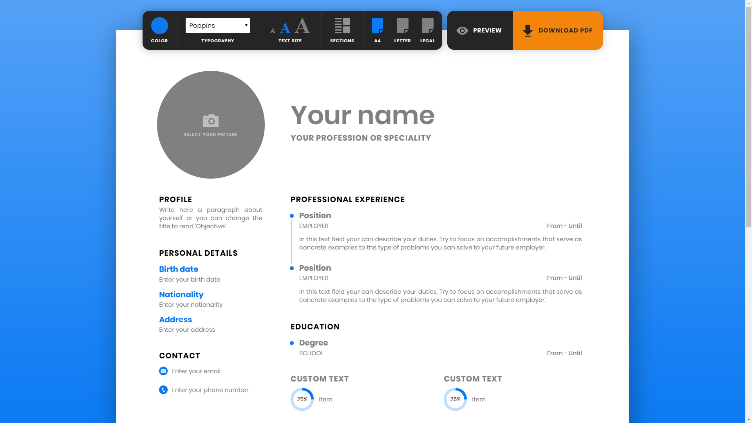Open the Poppins typography dropdown
This screenshot has height=423, width=752.
218,25
